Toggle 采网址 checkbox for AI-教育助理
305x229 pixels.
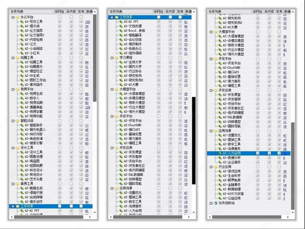[258, 189]
